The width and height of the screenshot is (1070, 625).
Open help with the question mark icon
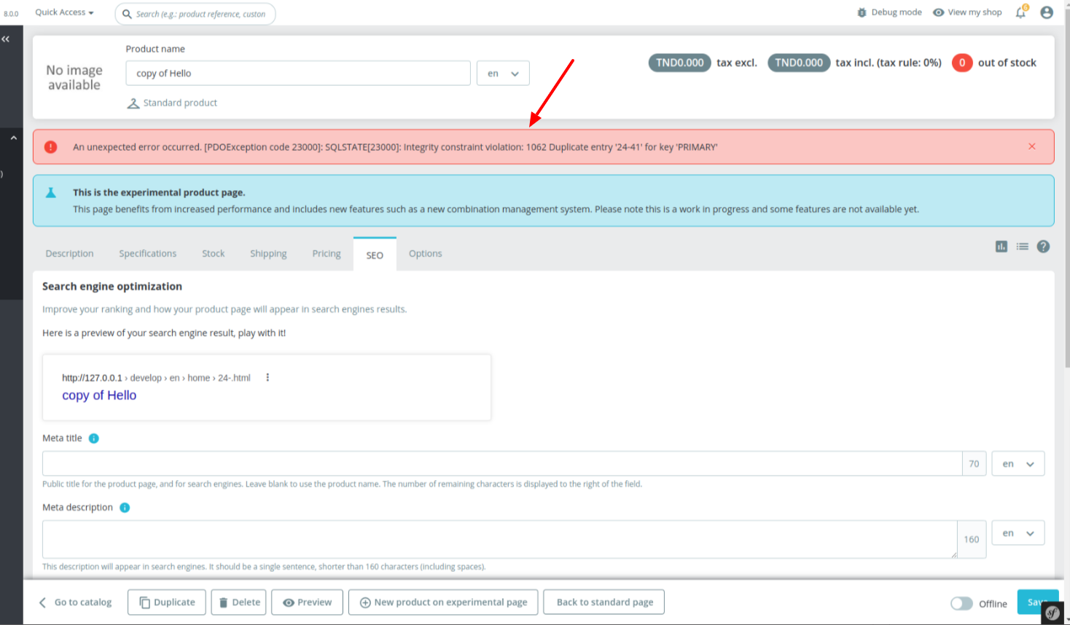(1043, 247)
